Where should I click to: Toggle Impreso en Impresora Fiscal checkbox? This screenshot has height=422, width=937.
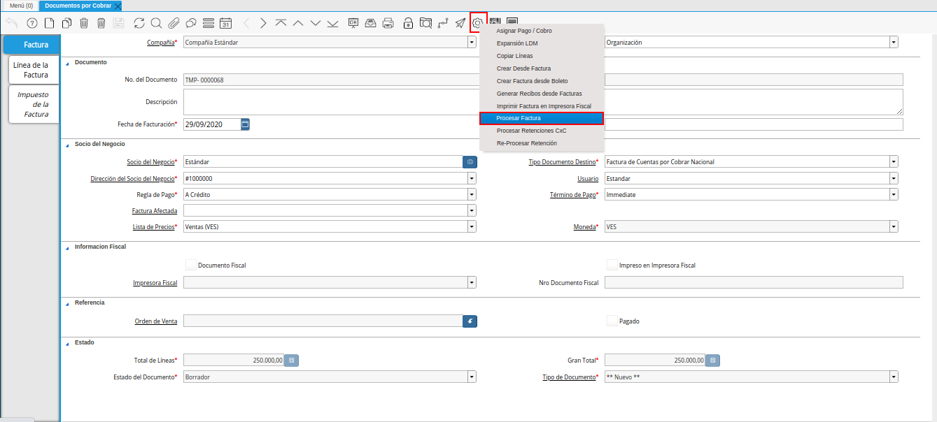pos(612,265)
